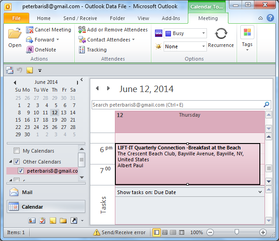Viewport: 279px width, 241px height.
Task: Go to previous month in date navigator
Action: pos(15,82)
